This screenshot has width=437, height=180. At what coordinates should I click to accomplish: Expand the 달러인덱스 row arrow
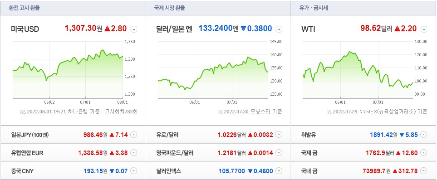coord(279,171)
